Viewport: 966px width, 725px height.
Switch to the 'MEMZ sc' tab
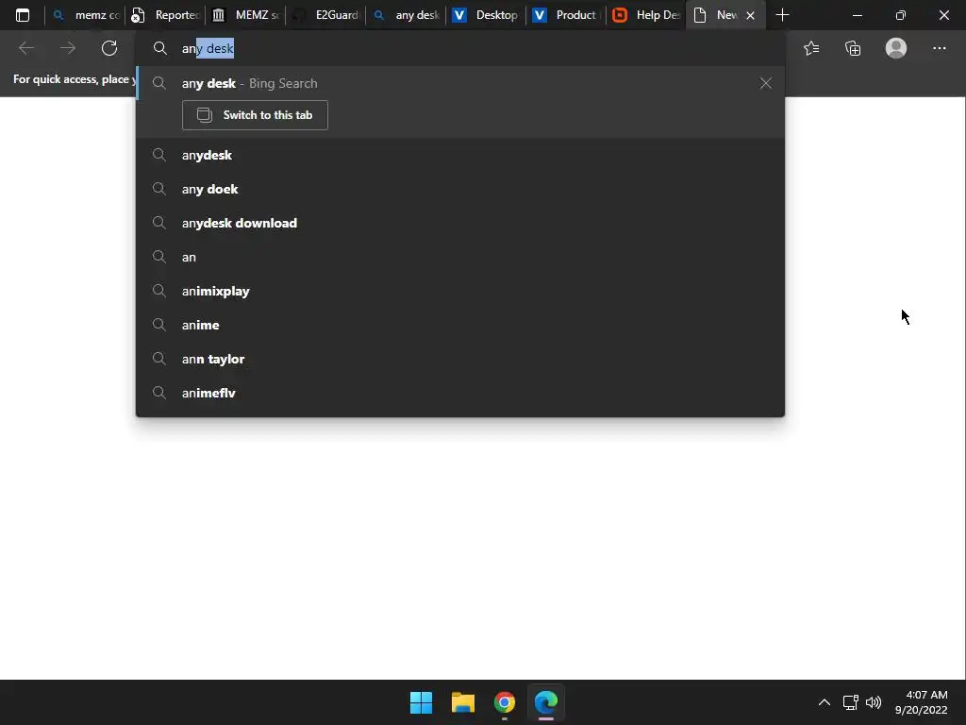tap(245, 15)
